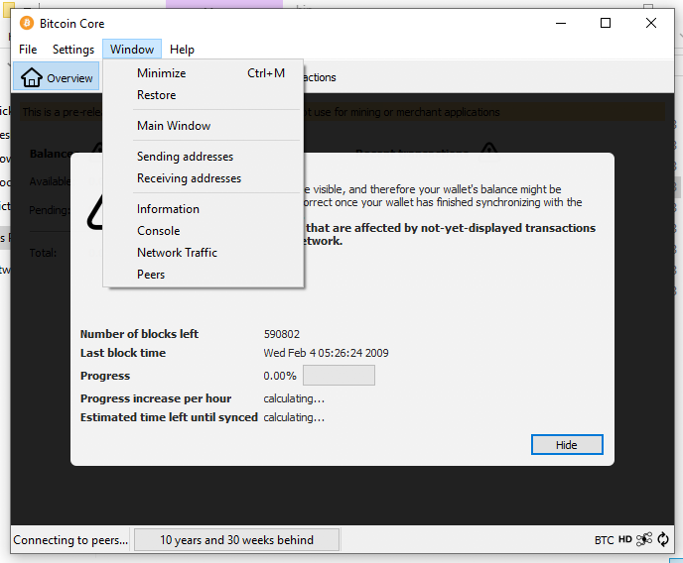Click the Overview house icon

(32, 77)
